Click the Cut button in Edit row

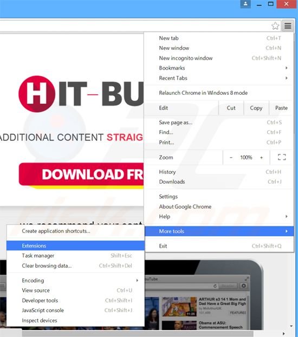(231, 108)
